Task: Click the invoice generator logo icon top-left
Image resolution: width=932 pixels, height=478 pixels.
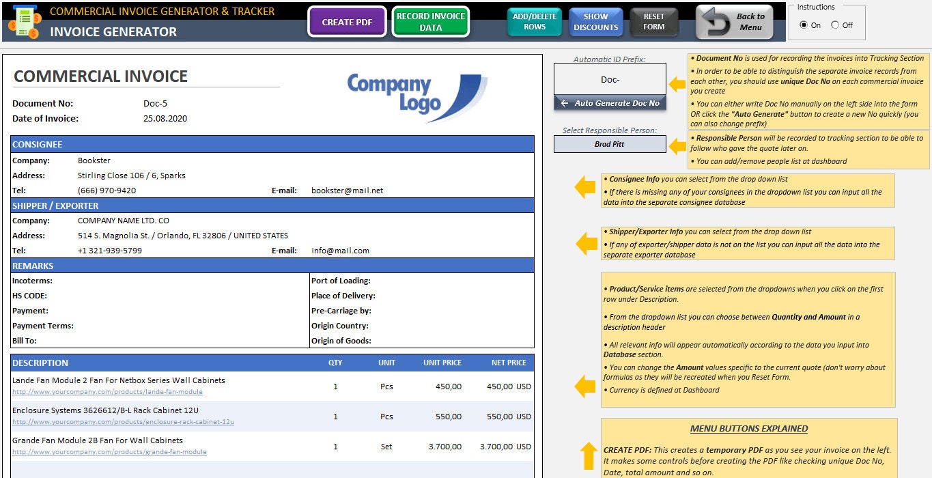Action: [25, 20]
